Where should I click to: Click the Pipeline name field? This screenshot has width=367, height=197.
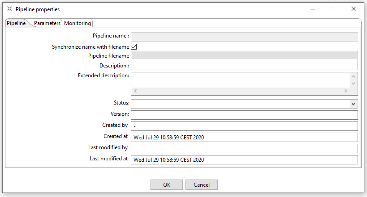click(244, 37)
